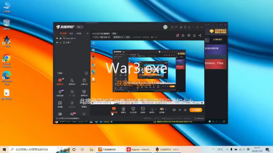This screenshot has width=273, height=153.
Task: Open the tool with red badge in bottom row
Action: click(72, 114)
